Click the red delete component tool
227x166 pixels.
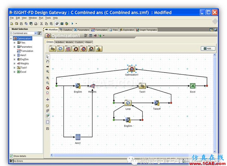click(x=48, y=88)
